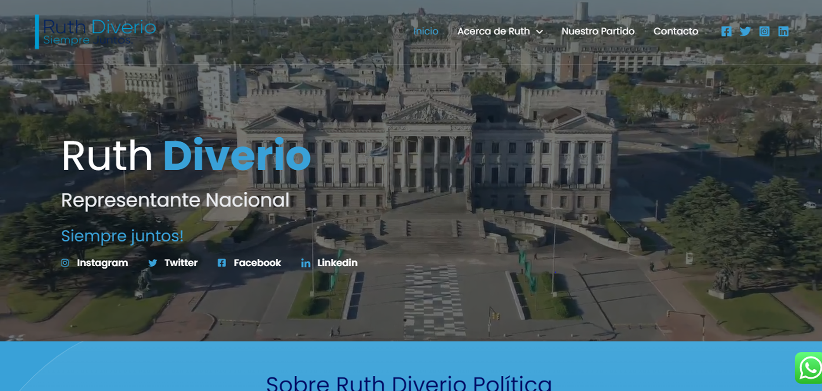Go to the Inicio menu item
The image size is (822, 391).
point(426,31)
